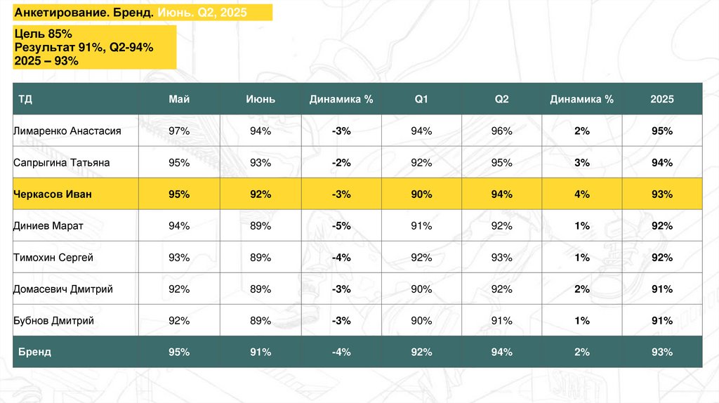Click the 4% dynamics cell in Черкасов row

(581, 194)
